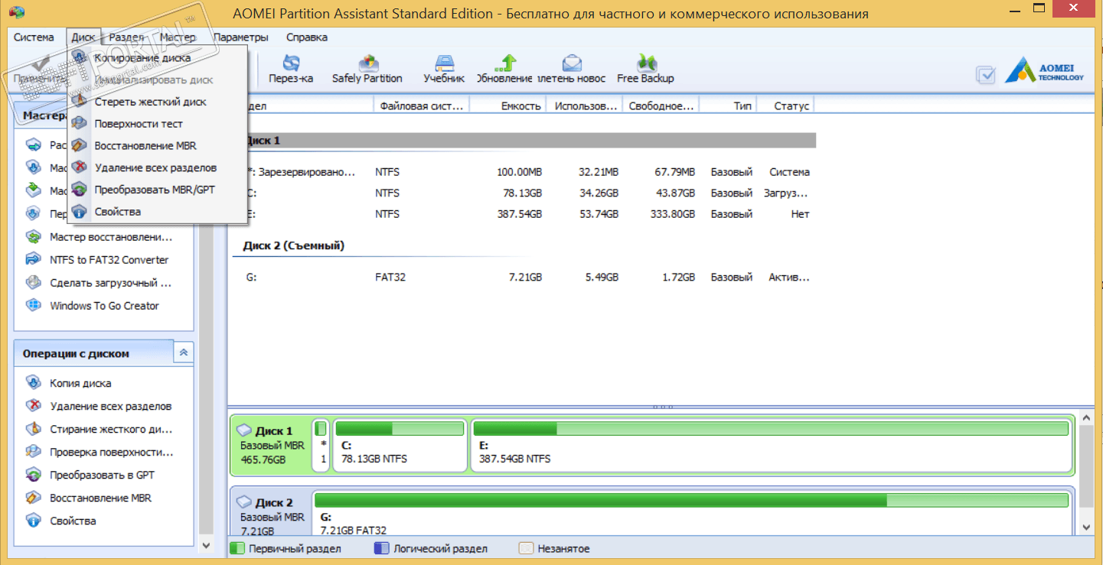The height and width of the screenshot is (565, 1103).
Task: Select Поверхности тест menu entry
Action: point(158,123)
